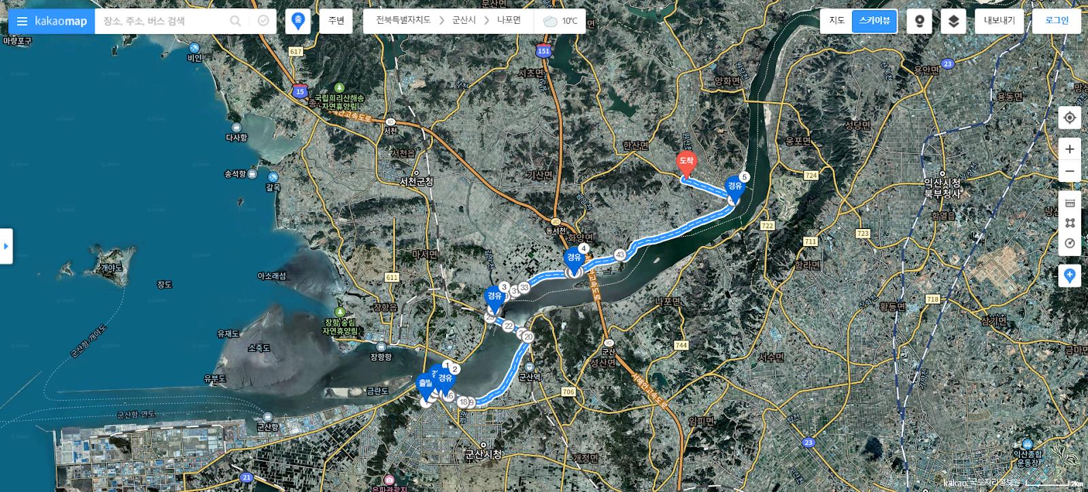
Task: Open the route directions icon
Action: click(263, 21)
